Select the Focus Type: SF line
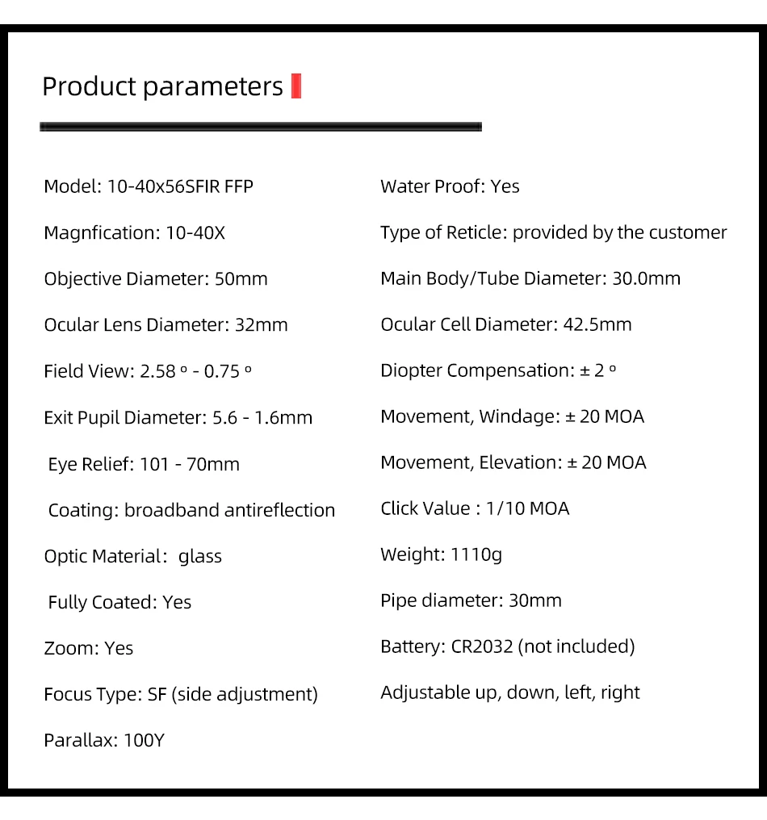This screenshot has height=820, width=767. coord(181,694)
